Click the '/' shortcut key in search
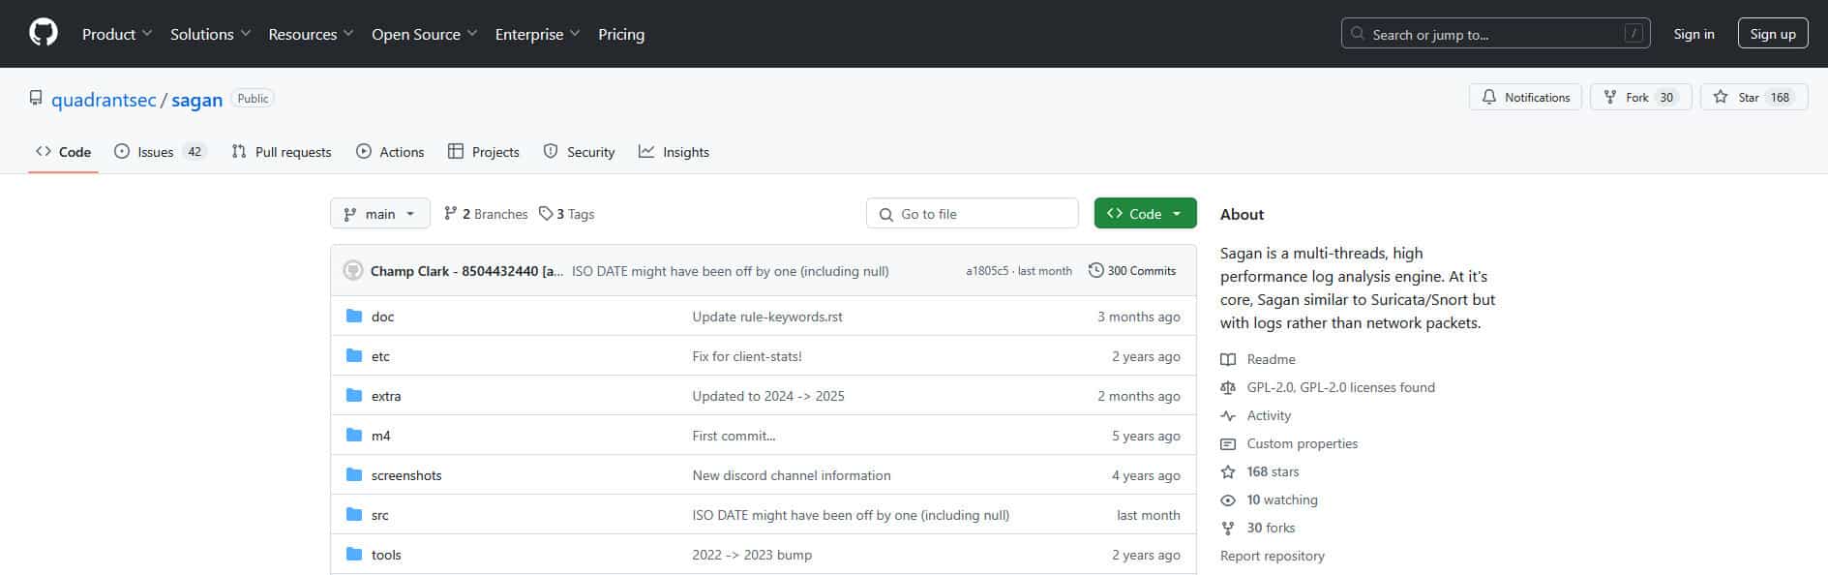The width and height of the screenshot is (1828, 575). 1633,34
